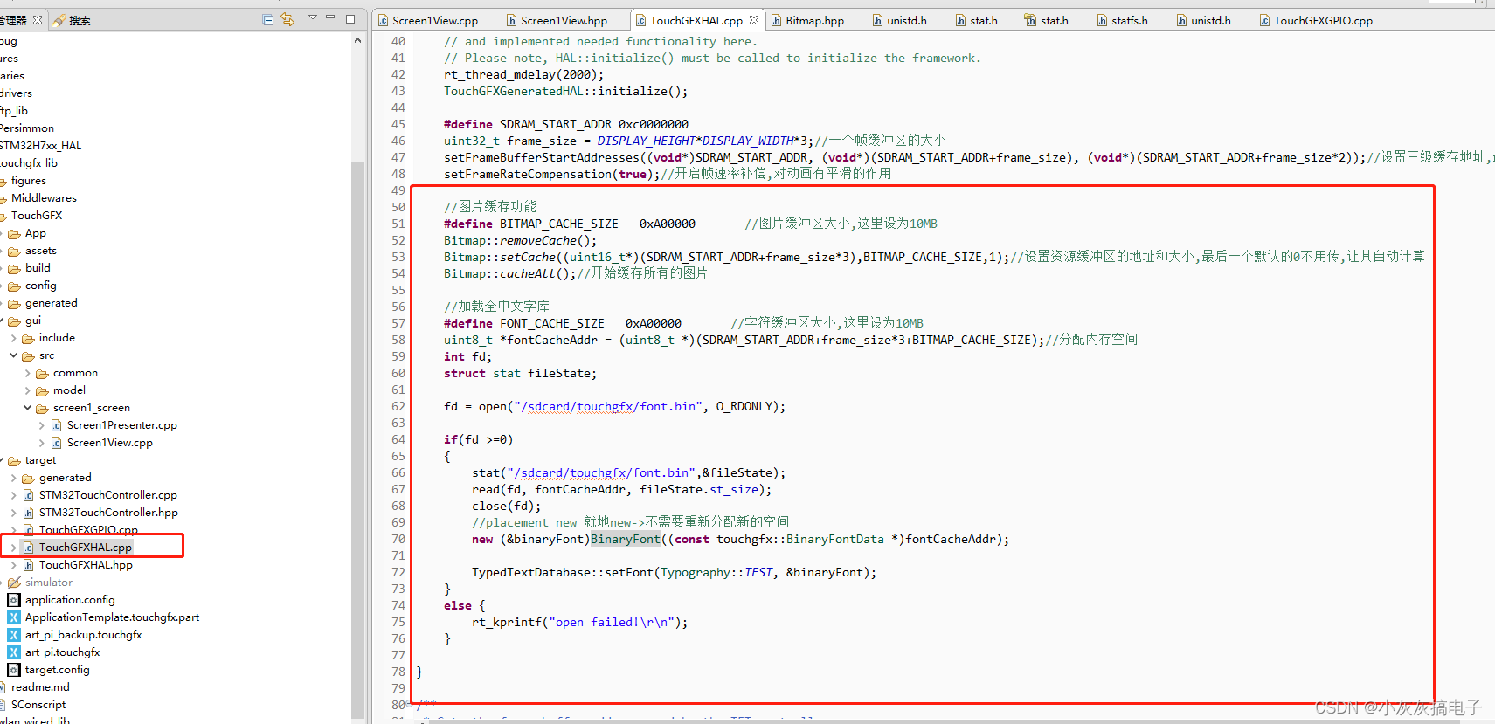This screenshot has height=724, width=1495.
Task: Expand the include folder
Action: pos(14,338)
